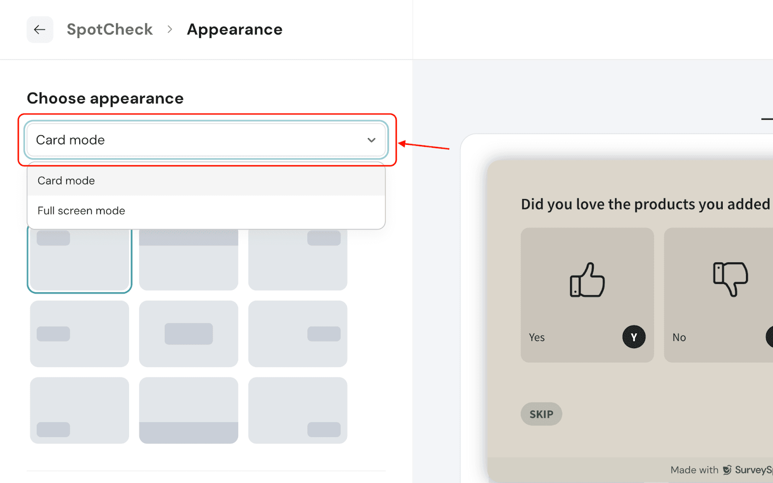Open the Choose appearance combo box

point(206,140)
